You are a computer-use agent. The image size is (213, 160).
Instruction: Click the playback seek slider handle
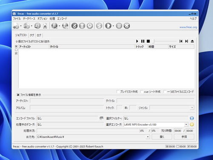click(153, 41)
